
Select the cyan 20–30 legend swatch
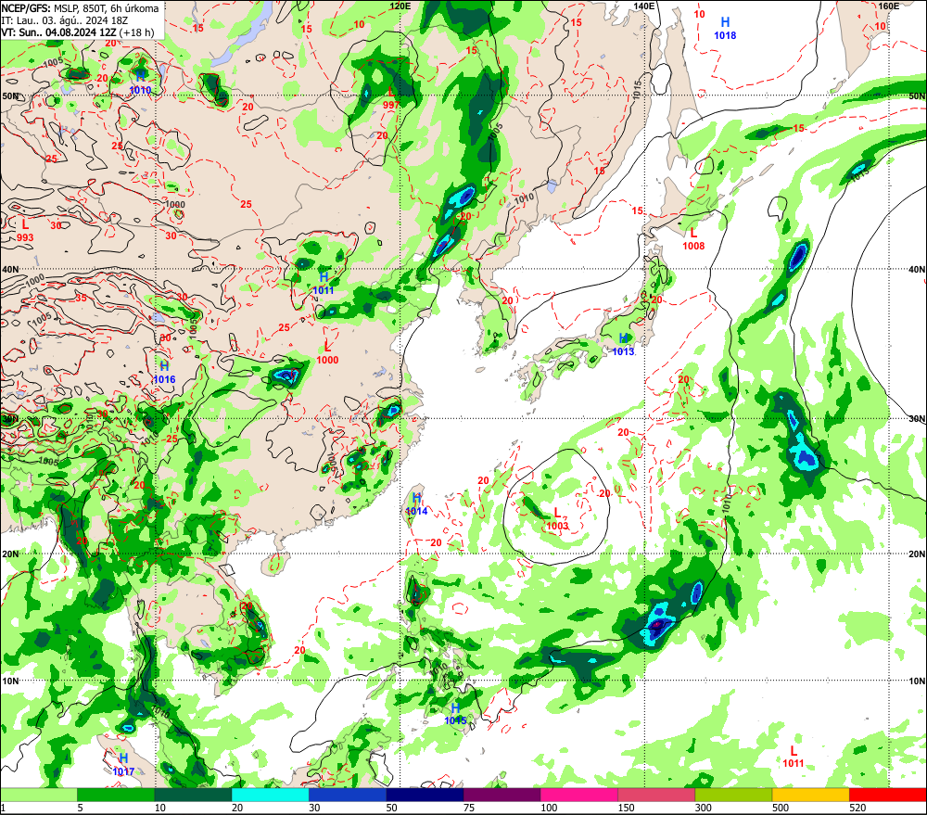pyautogui.click(x=270, y=796)
